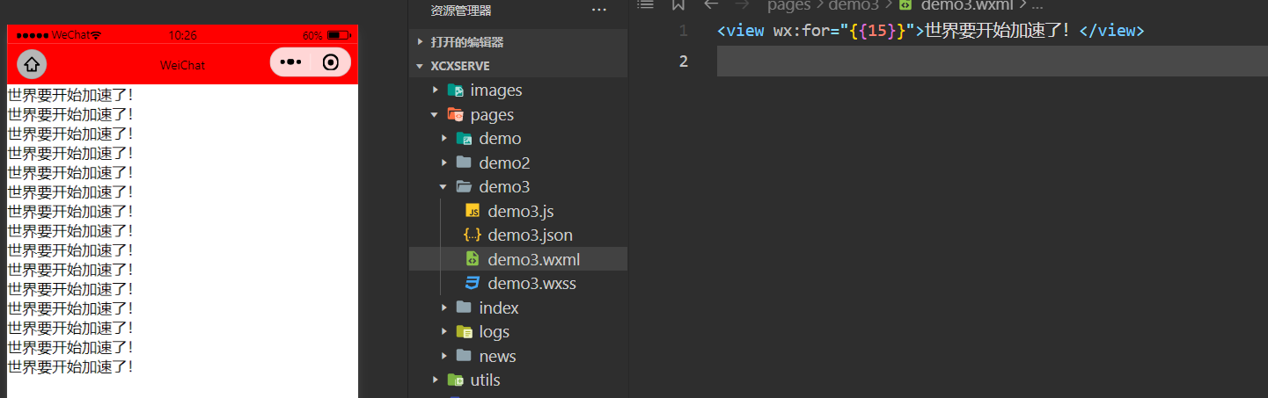Tap the home icon in simulator
The width and height of the screenshot is (1268, 398).
pos(32,64)
